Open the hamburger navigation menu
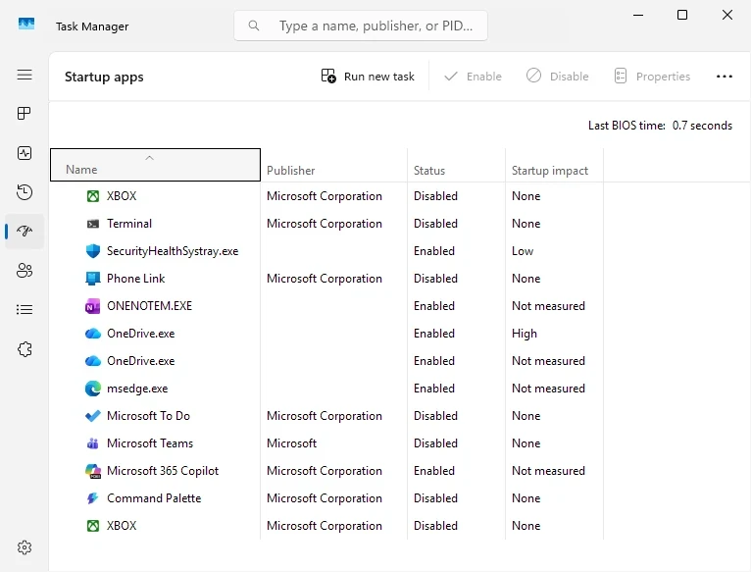This screenshot has height=572, width=751. pos(25,75)
